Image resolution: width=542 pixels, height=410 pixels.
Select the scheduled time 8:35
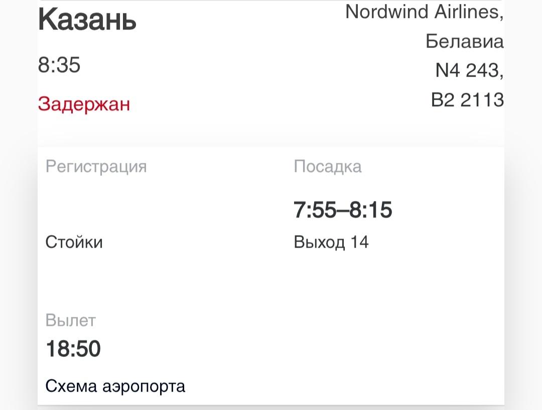[59, 65]
